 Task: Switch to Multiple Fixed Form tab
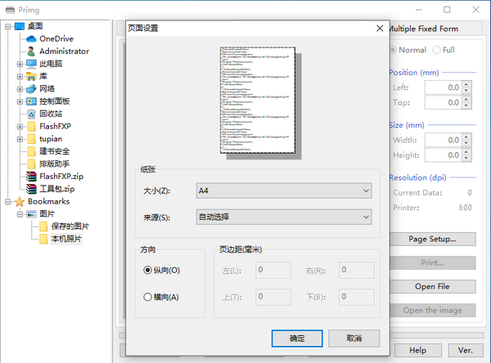[x=421, y=29]
